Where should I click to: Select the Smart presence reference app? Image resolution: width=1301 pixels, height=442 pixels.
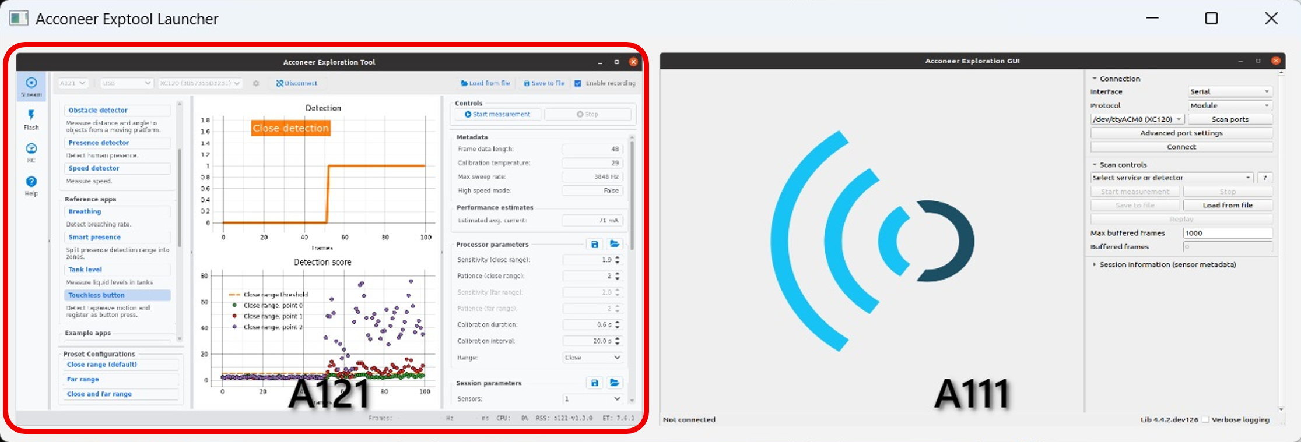click(117, 237)
